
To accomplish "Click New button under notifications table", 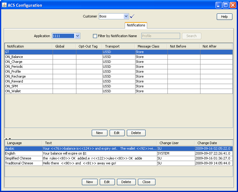I will pos(99,133).
